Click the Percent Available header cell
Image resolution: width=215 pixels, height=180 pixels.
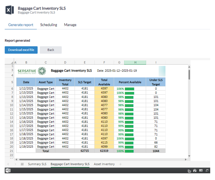pos(130,82)
